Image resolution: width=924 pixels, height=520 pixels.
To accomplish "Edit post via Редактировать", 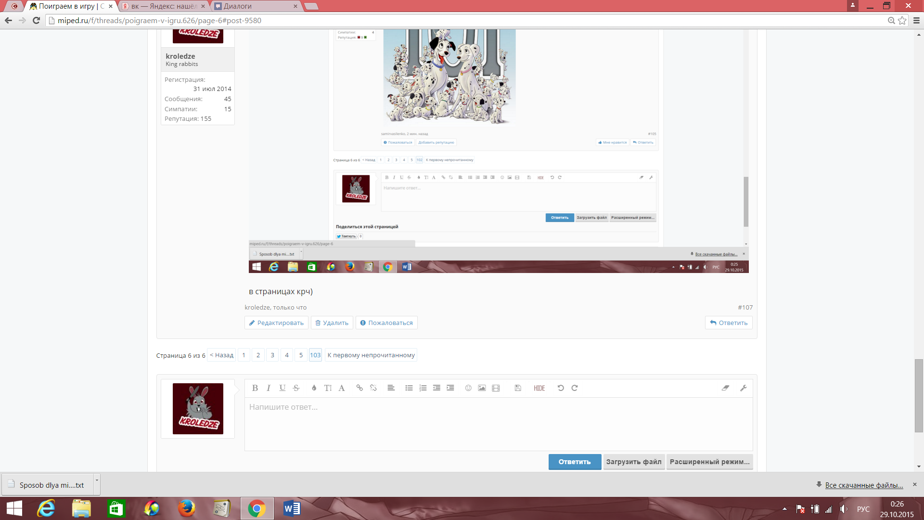I will (x=276, y=323).
